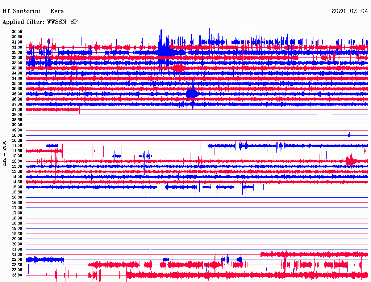Click the '08:30' time label
The width and height of the screenshot is (371, 282).
point(17,120)
